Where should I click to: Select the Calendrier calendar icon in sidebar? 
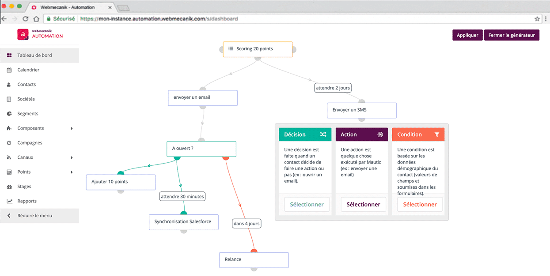tap(9, 70)
